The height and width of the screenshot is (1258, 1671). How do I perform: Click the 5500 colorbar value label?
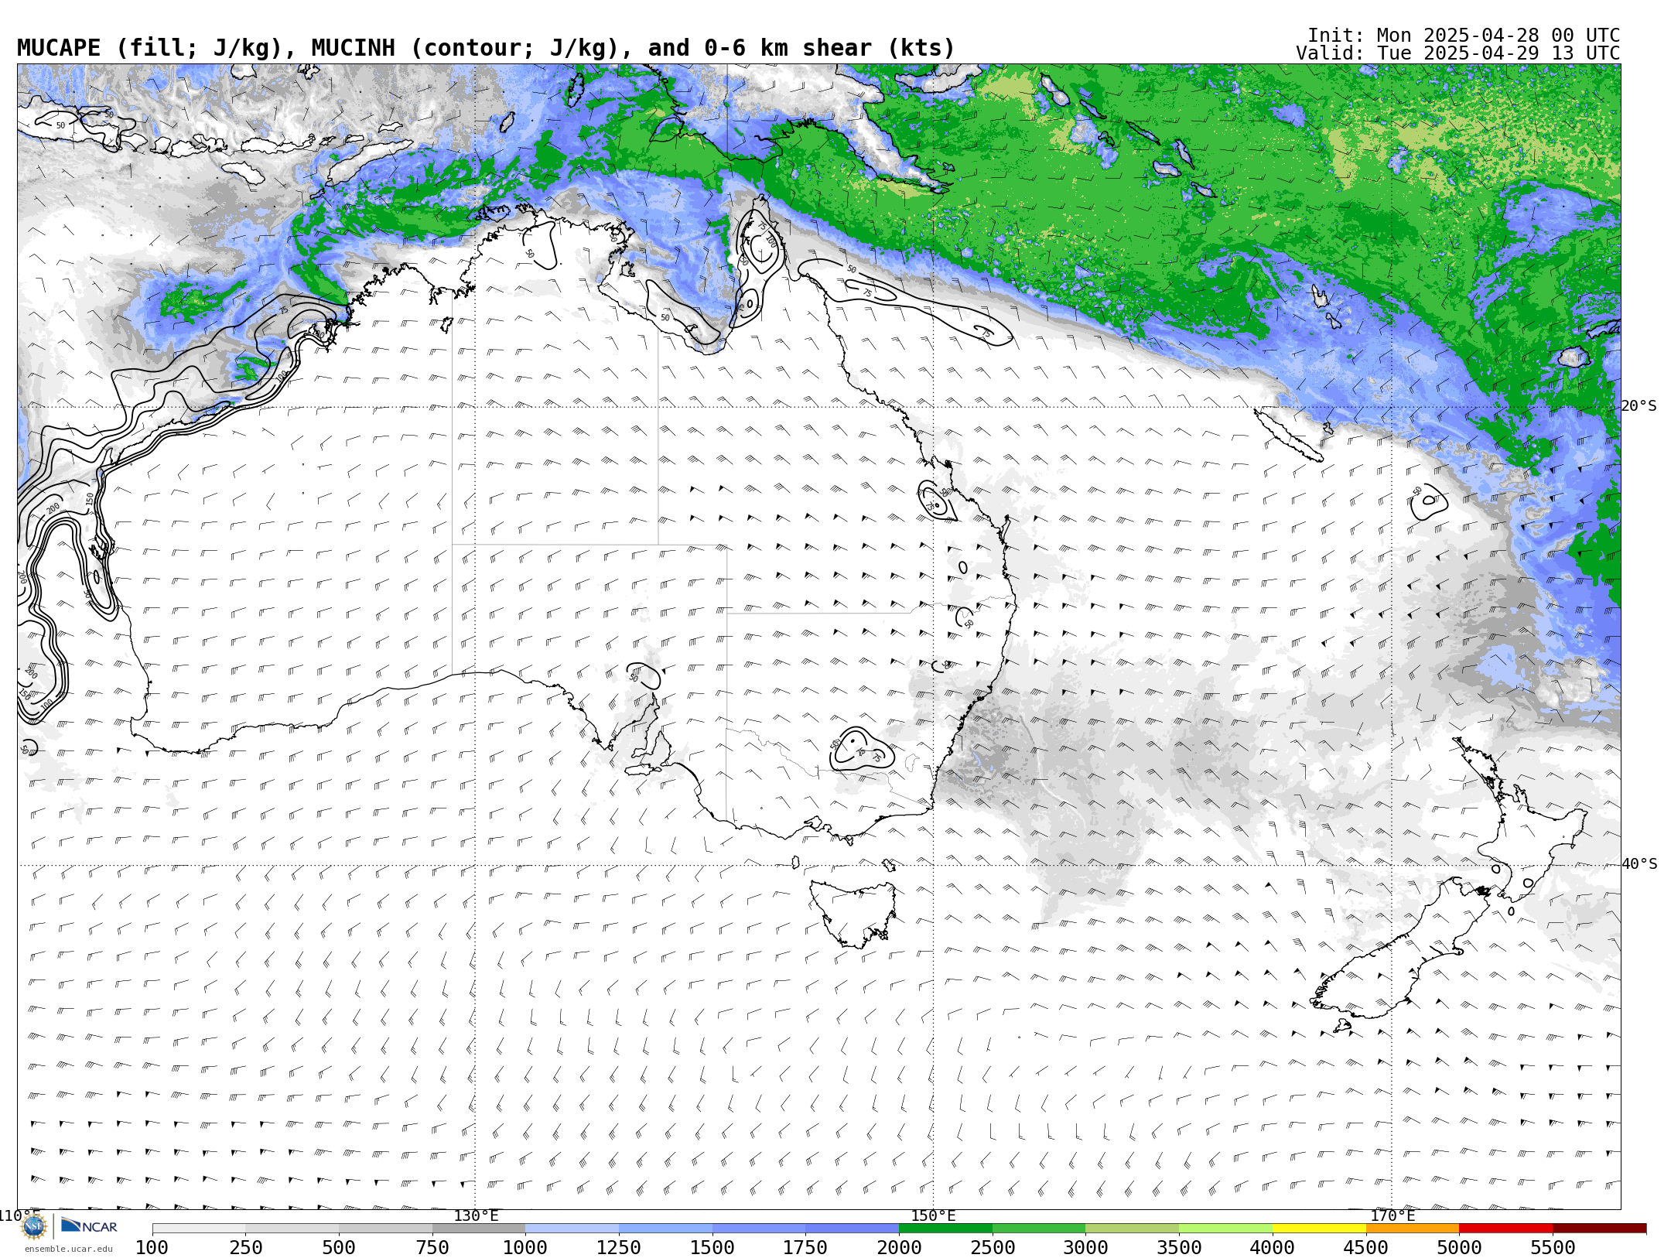(x=1553, y=1248)
